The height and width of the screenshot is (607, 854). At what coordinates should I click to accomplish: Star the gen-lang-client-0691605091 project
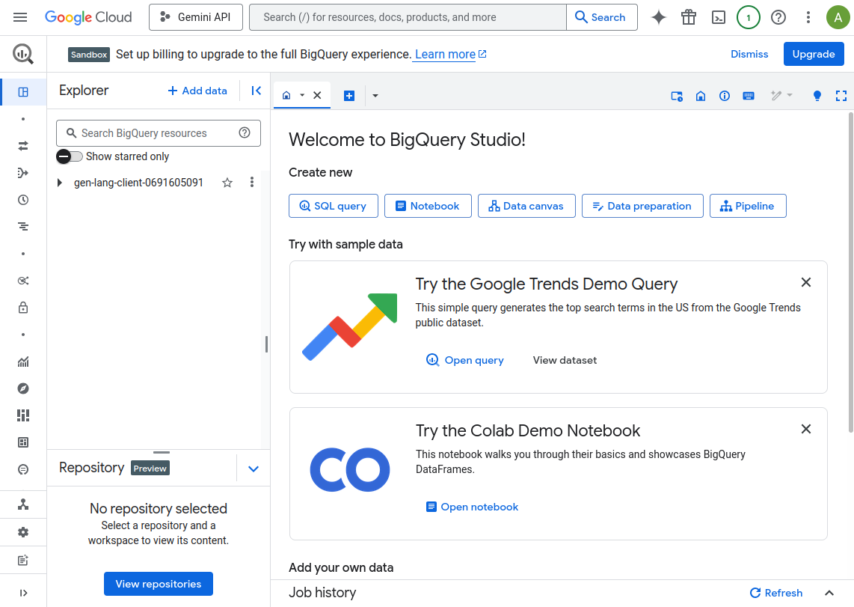(x=227, y=183)
